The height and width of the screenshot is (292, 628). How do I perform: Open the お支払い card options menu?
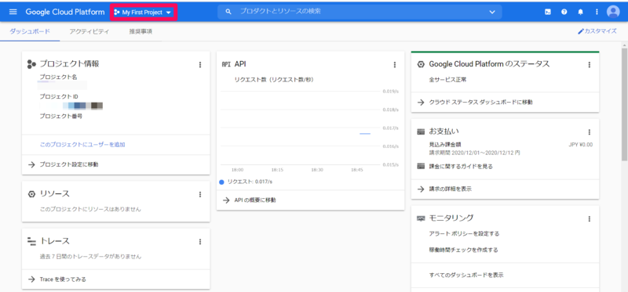tap(590, 132)
